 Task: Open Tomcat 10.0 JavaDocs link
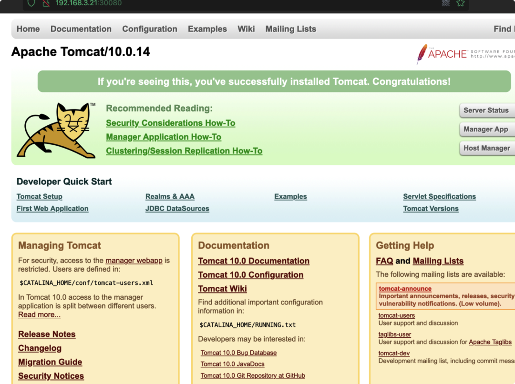(233, 364)
